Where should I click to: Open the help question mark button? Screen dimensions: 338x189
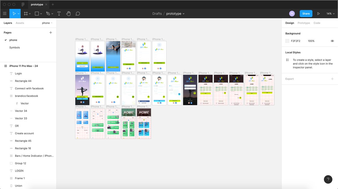click(x=328, y=179)
